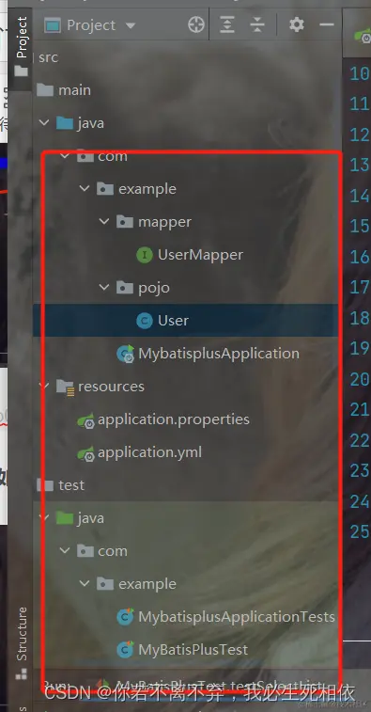This screenshot has height=712, width=371.
Task: Click the MyBatisPlusTest class icon
Action: pos(125,650)
